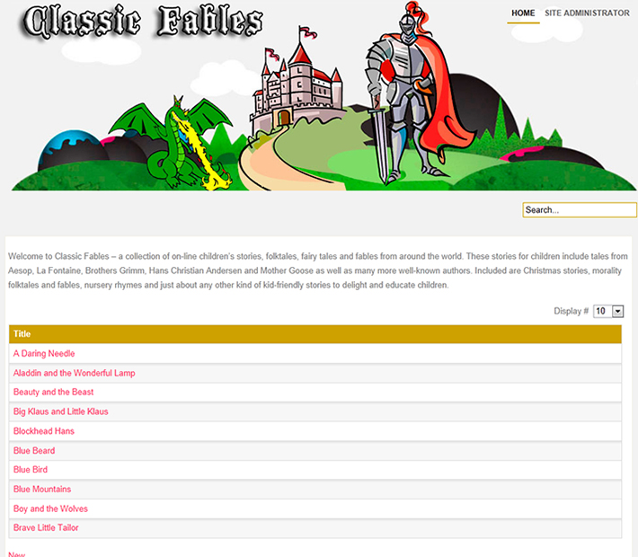Open the Site Administrator menu item
Viewport: 638px width, 557px height.
click(587, 13)
